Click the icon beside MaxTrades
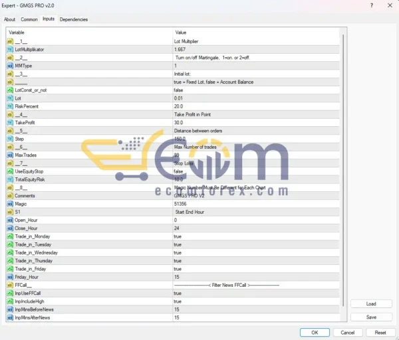The image size is (399, 340). tap(10, 155)
